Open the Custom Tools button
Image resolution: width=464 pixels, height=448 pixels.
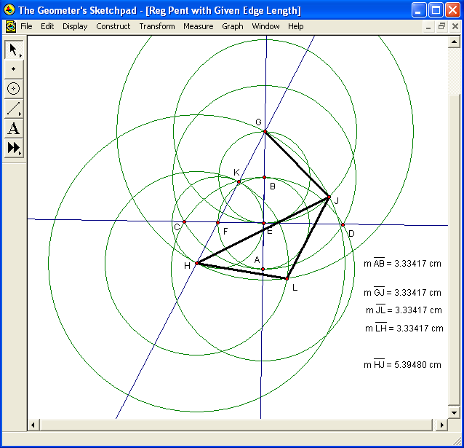coord(13,149)
